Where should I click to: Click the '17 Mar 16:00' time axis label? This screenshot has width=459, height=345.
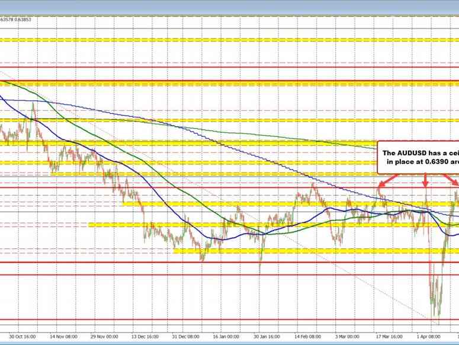(389, 337)
